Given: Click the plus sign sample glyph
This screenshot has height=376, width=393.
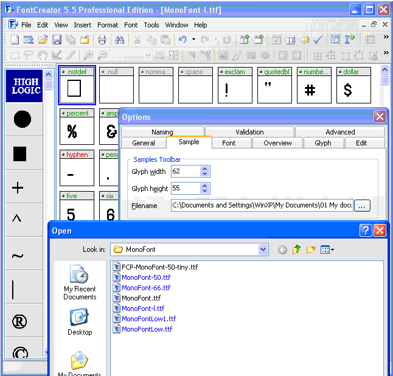Looking at the screenshot, I should pos(18,188).
